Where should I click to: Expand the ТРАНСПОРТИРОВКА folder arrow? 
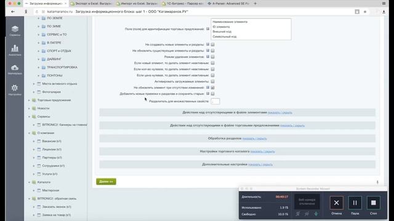click(38, 68)
